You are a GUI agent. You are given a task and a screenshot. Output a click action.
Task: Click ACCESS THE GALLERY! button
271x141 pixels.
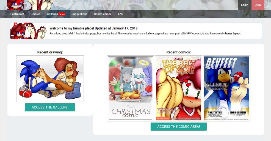point(50,107)
